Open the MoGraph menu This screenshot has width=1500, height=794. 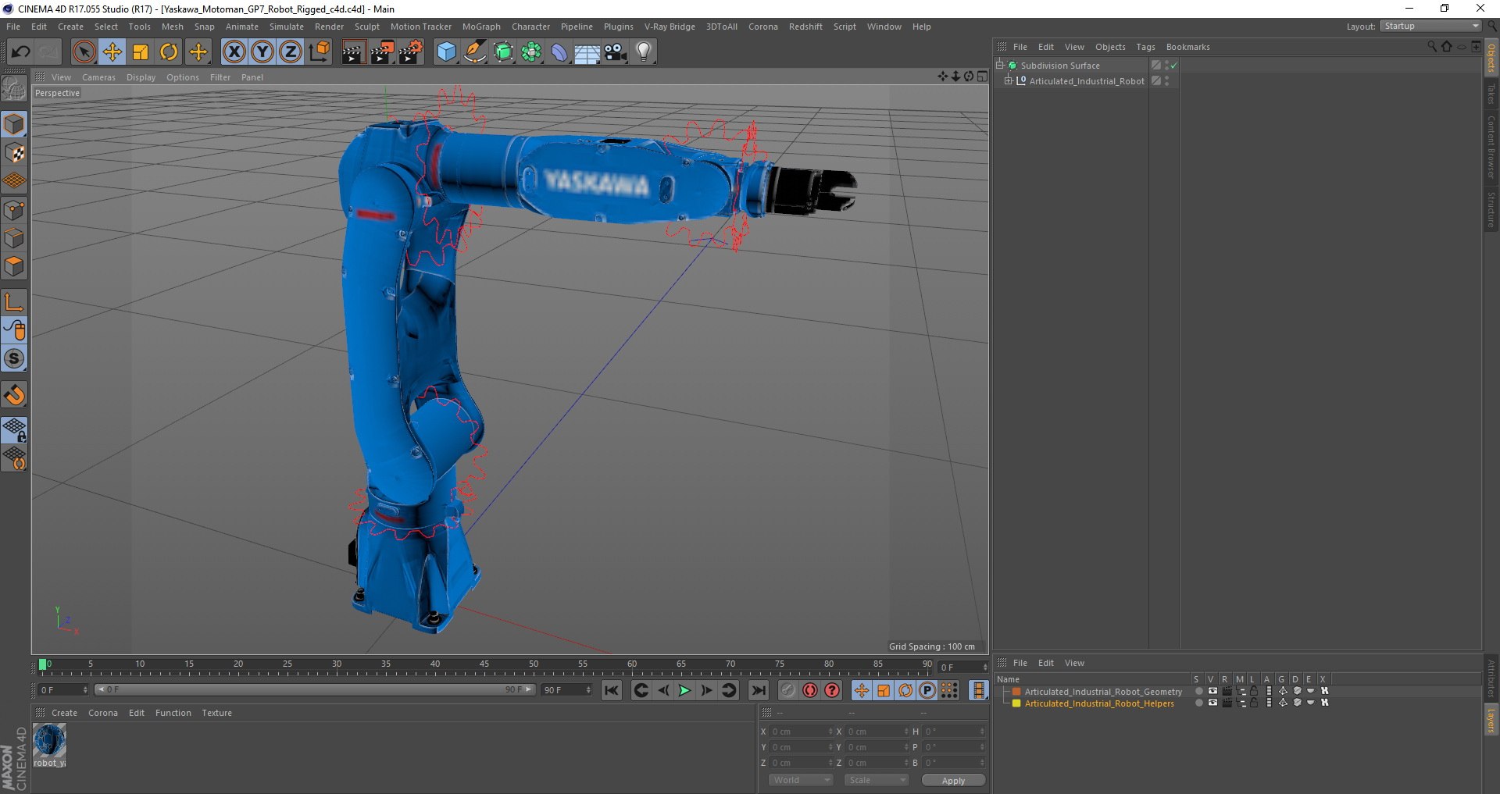tap(481, 27)
